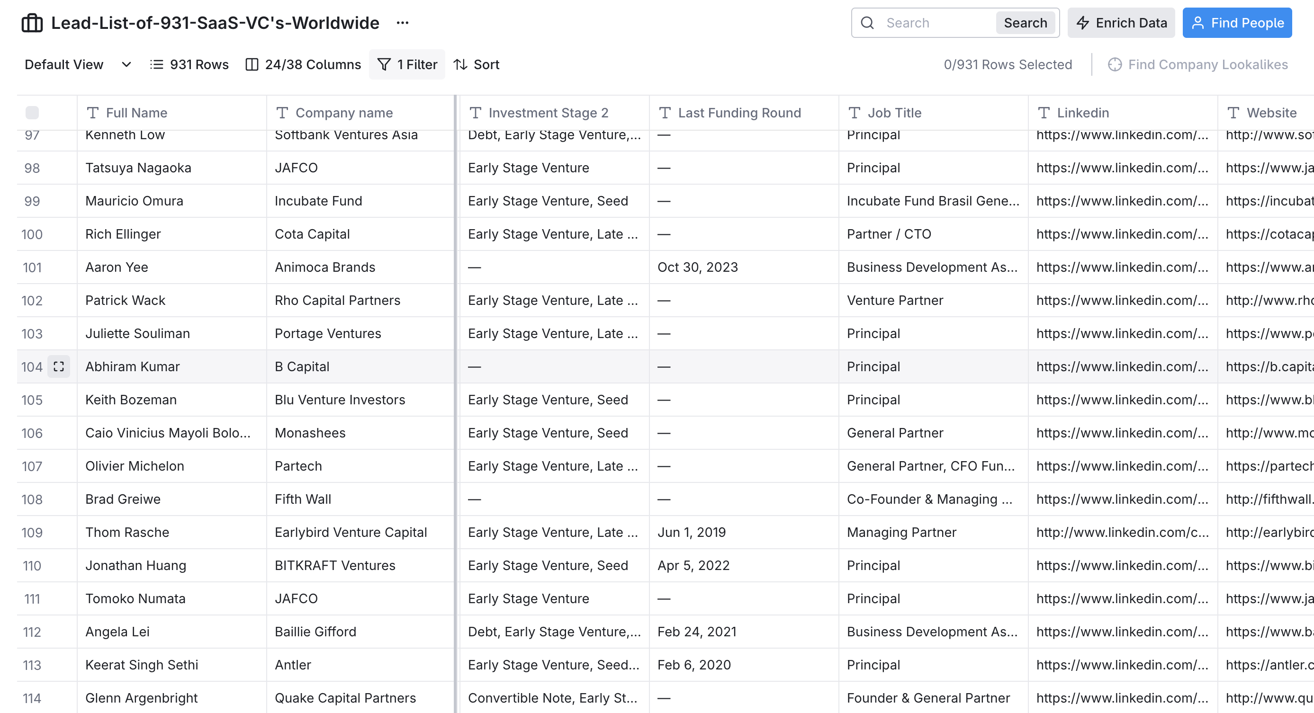The width and height of the screenshot is (1314, 713).
Task: Click the Sort arrows icon
Action: click(x=460, y=65)
